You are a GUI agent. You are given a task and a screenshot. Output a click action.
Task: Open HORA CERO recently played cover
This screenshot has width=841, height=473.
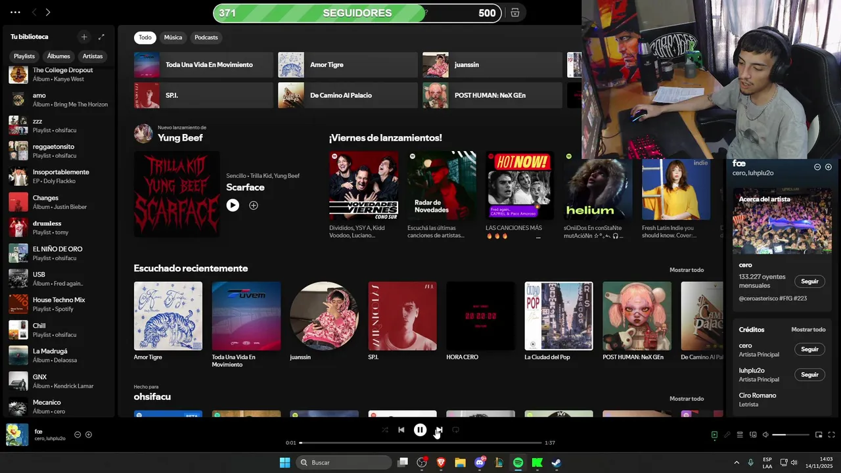pos(480,316)
